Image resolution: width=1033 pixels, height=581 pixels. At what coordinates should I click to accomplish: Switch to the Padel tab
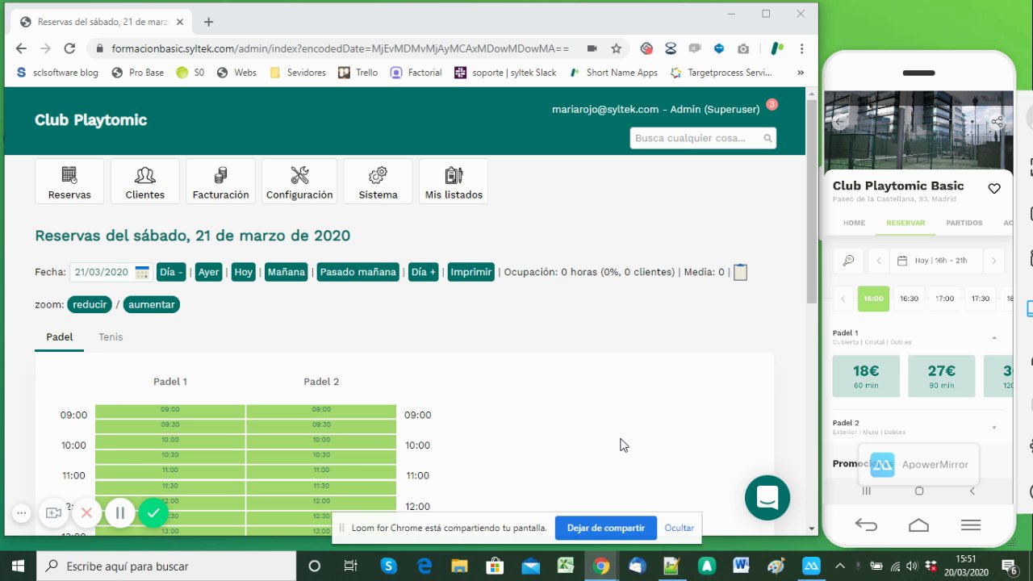pyautogui.click(x=60, y=337)
